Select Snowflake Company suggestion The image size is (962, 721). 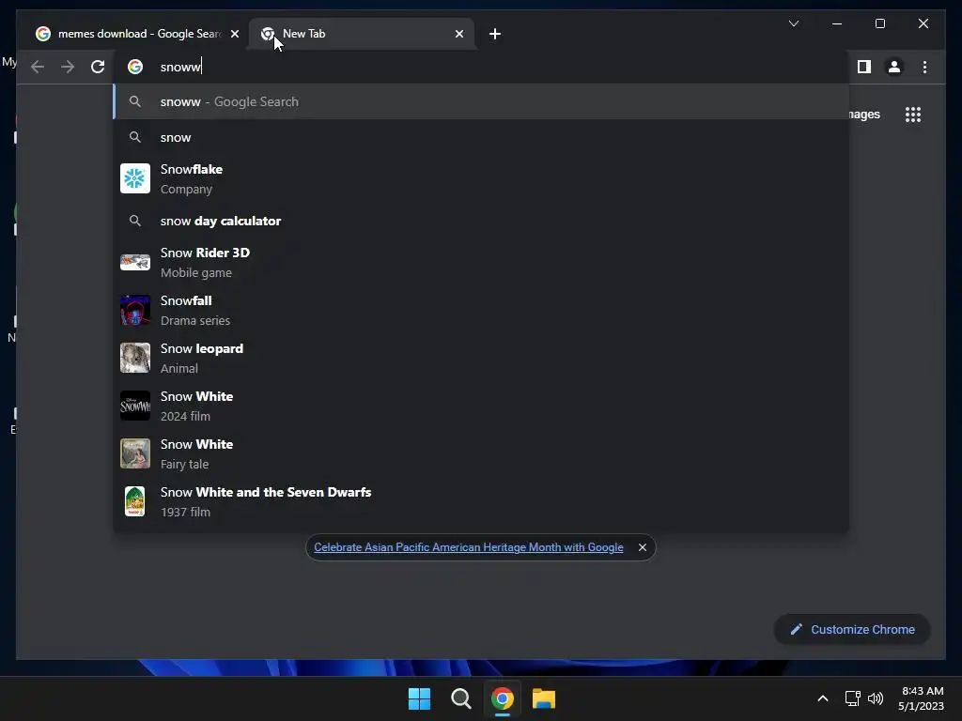481,179
